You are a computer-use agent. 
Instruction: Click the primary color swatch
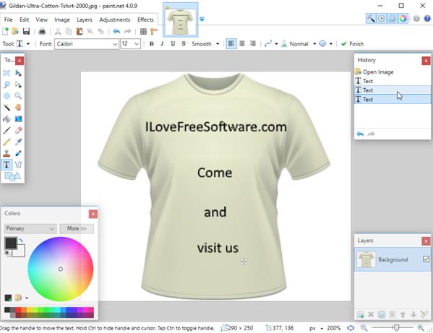11,243
